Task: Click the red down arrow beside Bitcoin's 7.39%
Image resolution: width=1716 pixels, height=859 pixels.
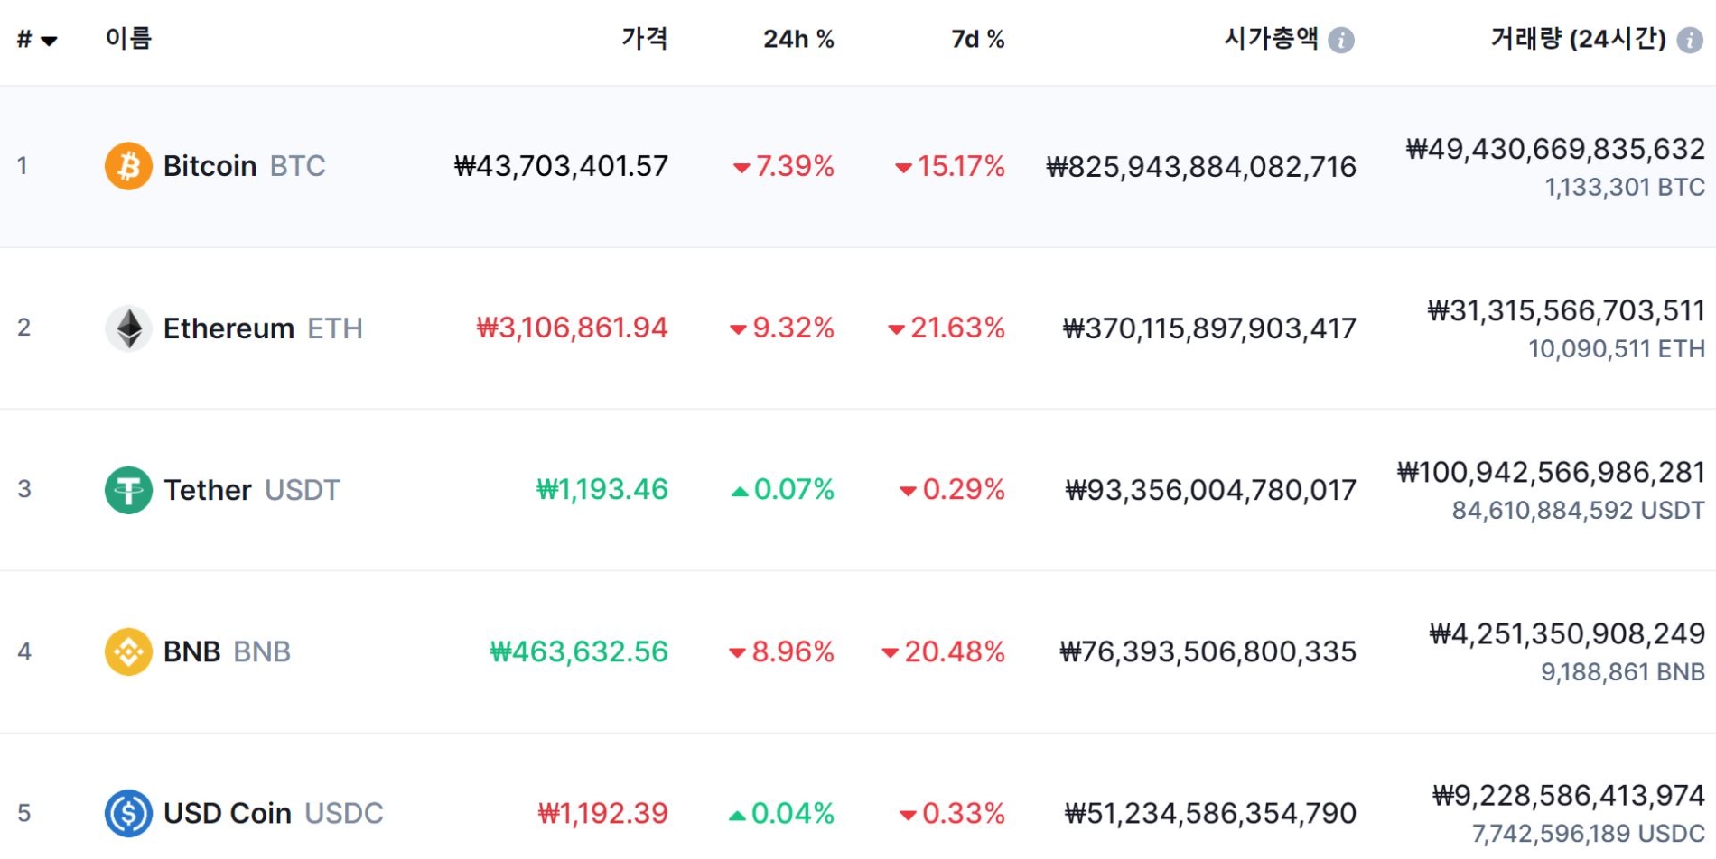Action: coord(742,166)
